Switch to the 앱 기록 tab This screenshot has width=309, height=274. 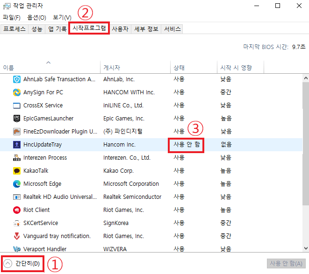coord(57,29)
